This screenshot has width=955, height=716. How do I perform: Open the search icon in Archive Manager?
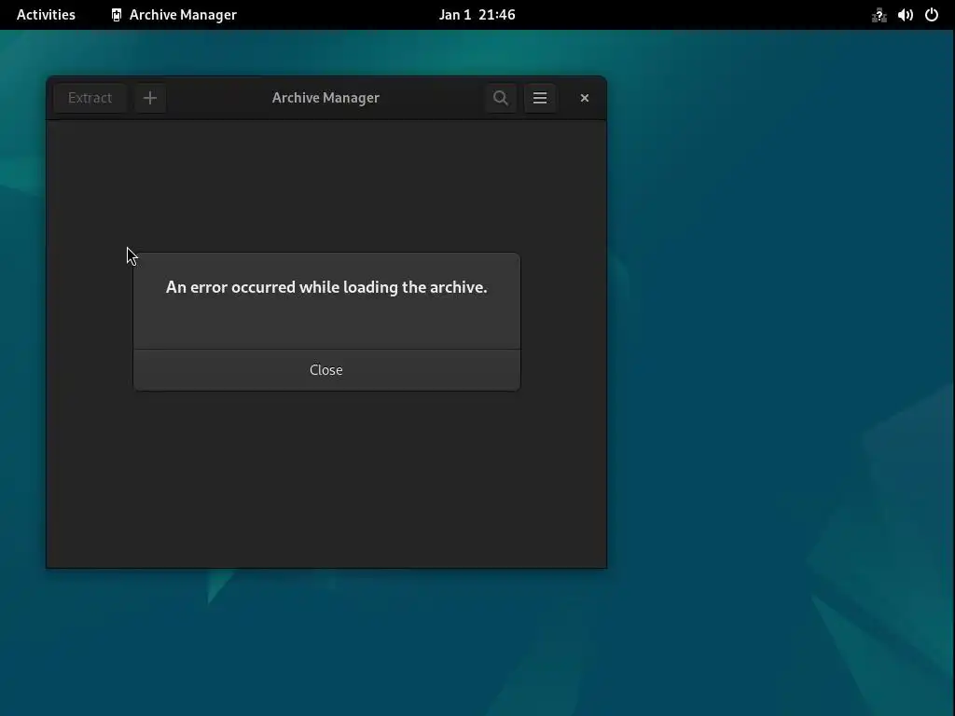point(501,98)
